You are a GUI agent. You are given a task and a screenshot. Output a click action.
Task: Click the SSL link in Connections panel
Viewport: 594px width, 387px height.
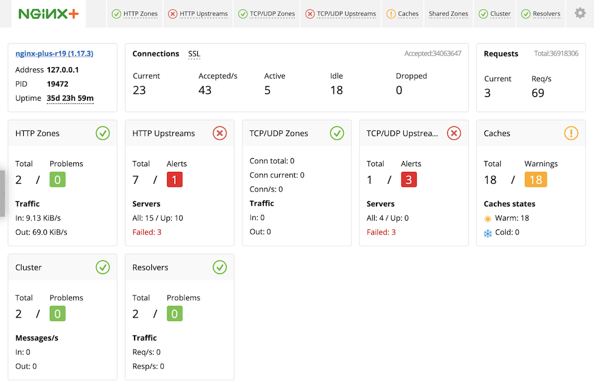194,54
